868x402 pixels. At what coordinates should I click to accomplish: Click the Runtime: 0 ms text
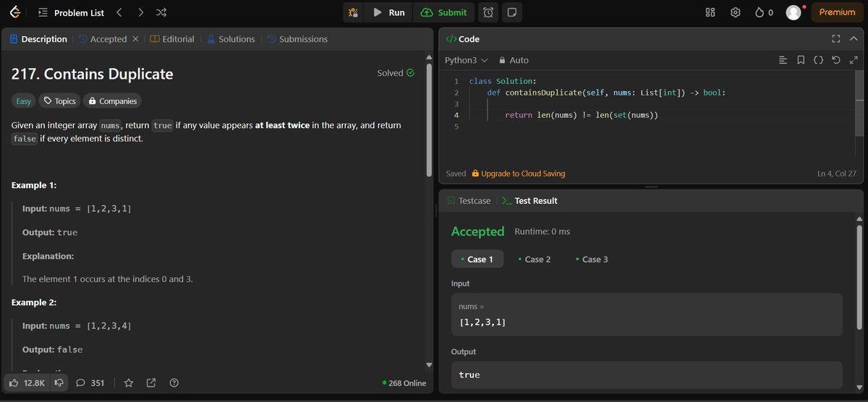point(542,231)
